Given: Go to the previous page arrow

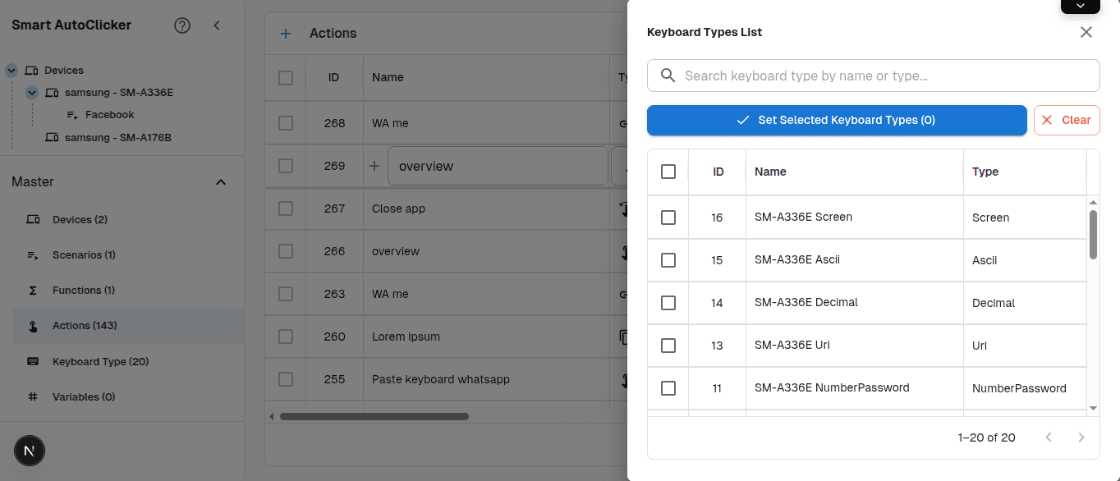Looking at the screenshot, I should point(1049,437).
